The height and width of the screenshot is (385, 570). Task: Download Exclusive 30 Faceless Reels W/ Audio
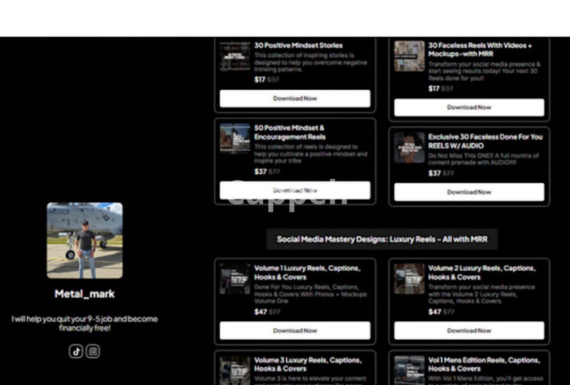point(469,192)
